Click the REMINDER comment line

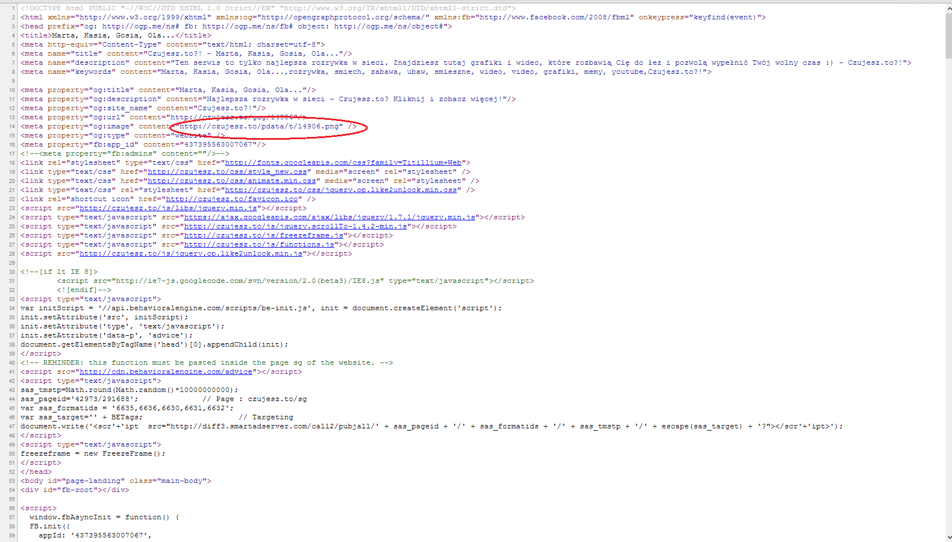click(x=207, y=362)
